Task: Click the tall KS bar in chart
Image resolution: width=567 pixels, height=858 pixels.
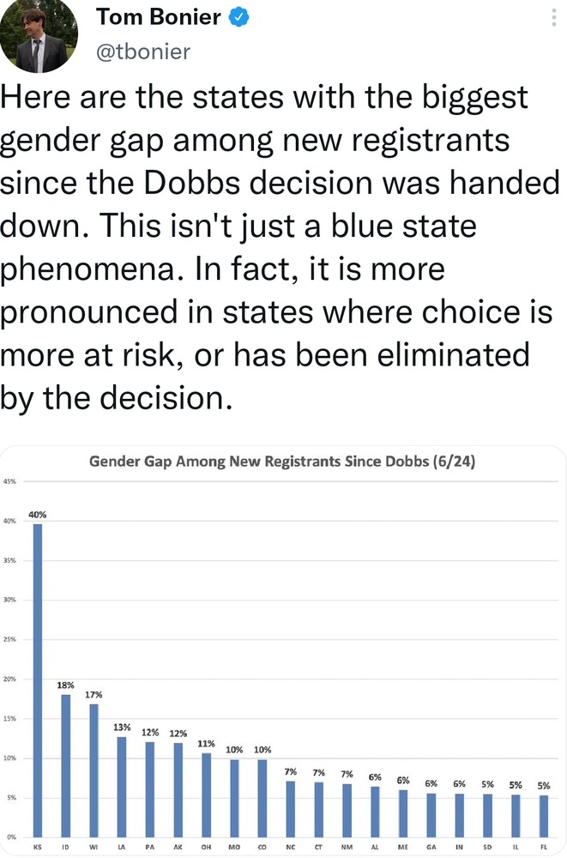Action: [x=38, y=680]
